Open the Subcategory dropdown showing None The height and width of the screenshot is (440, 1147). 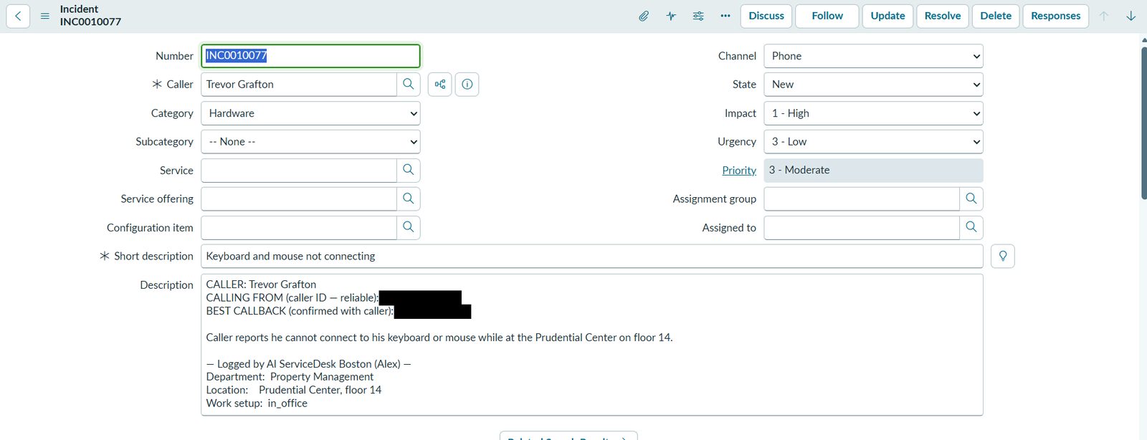pos(310,142)
